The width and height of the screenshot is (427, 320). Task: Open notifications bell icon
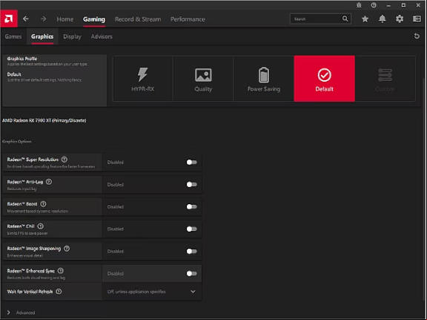(383, 19)
